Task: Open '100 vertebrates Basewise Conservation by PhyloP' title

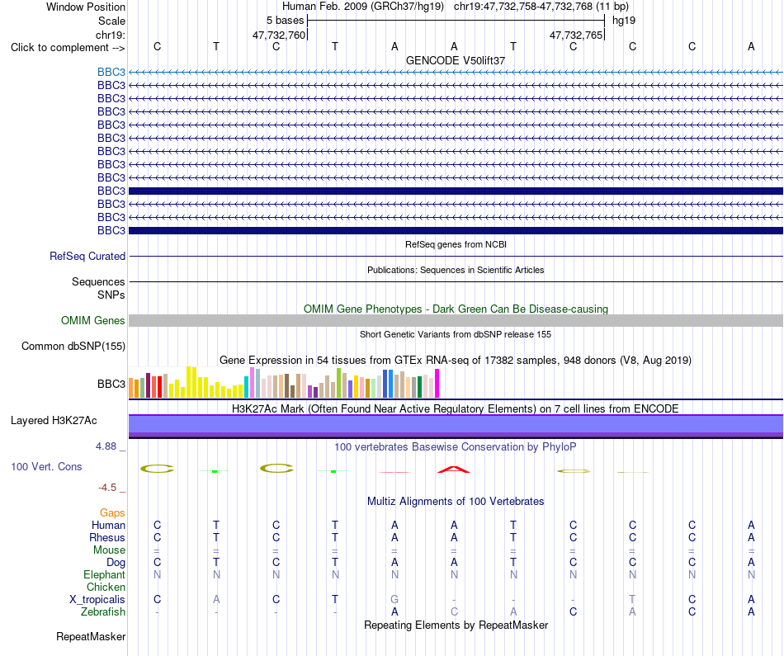Action: pyautogui.click(x=456, y=447)
